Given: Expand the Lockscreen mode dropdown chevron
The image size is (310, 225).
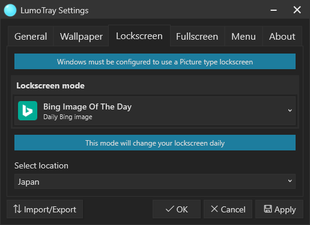Looking at the screenshot, I should pyautogui.click(x=290, y=111).
